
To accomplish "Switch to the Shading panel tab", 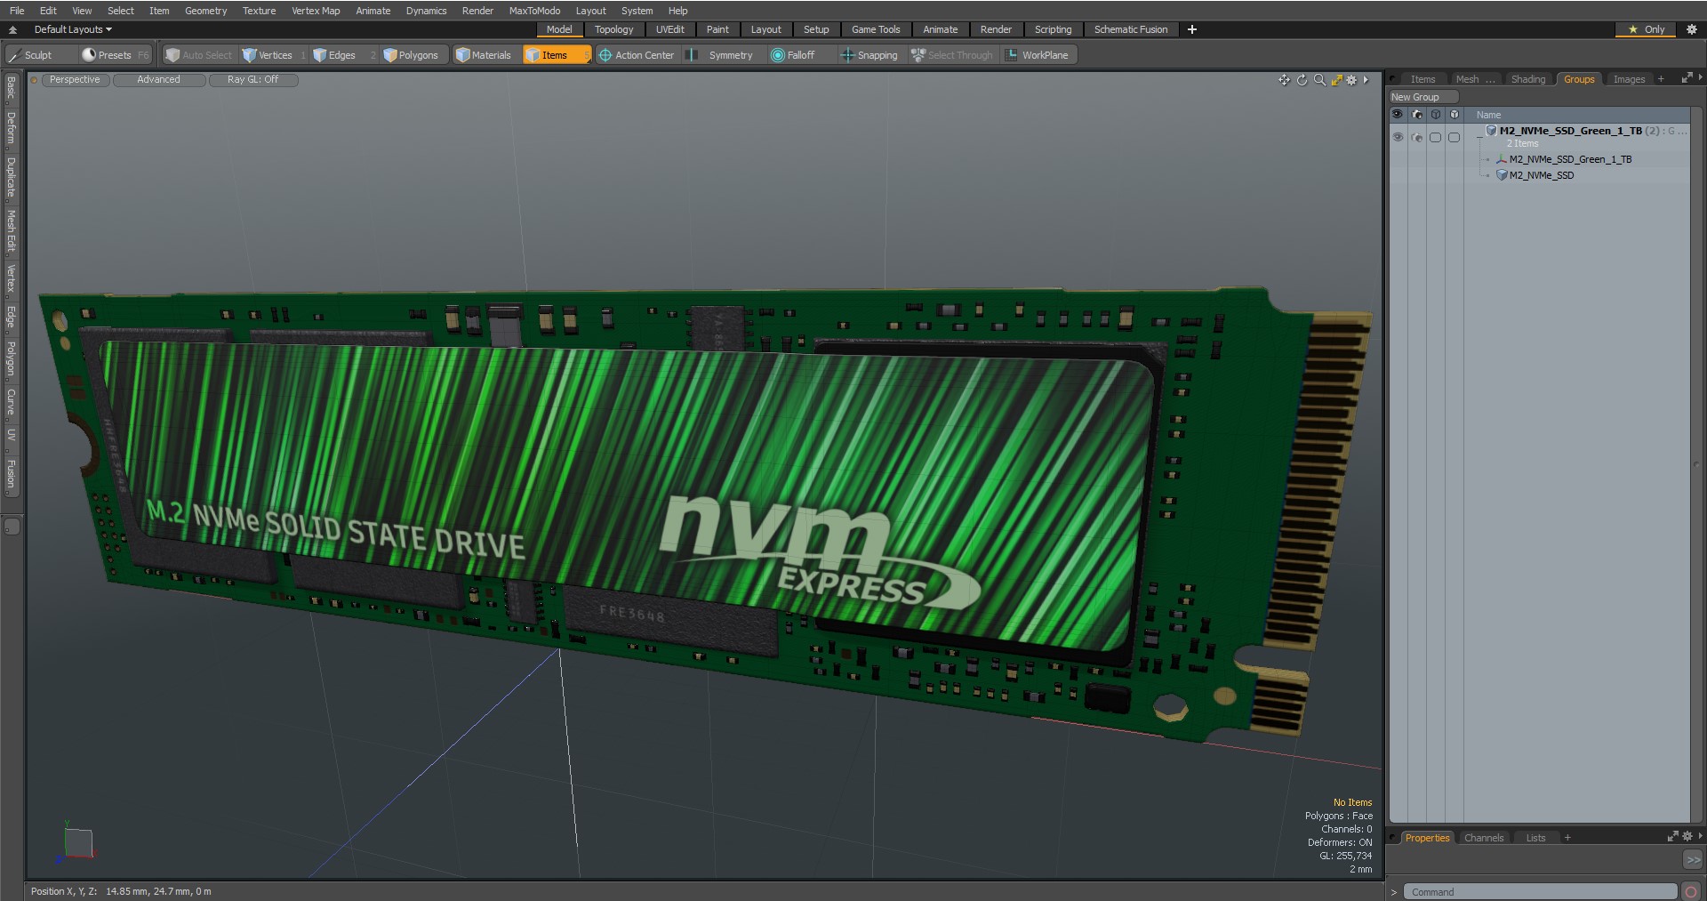I will tap(1527, 79).
